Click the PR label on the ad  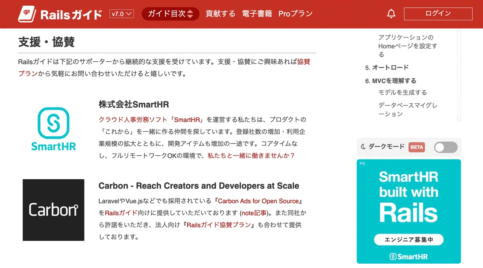(x=362, y=164)
